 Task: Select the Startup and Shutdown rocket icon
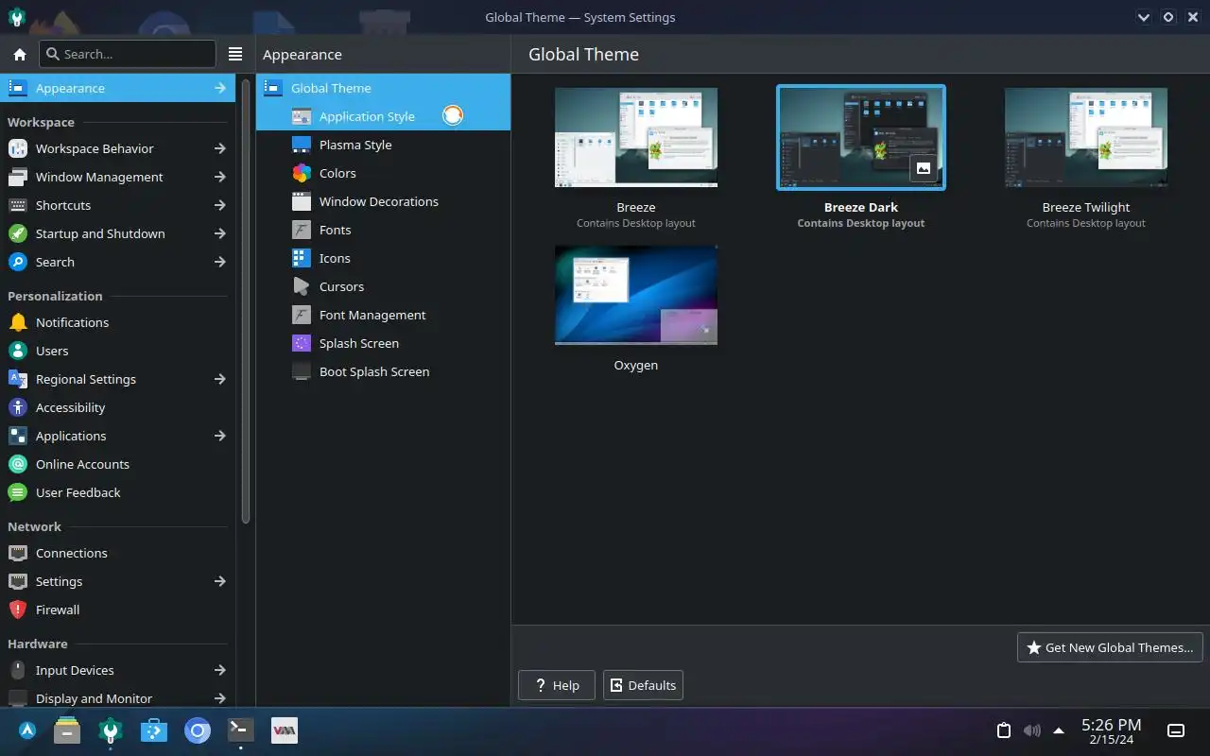tap(18, 233)
